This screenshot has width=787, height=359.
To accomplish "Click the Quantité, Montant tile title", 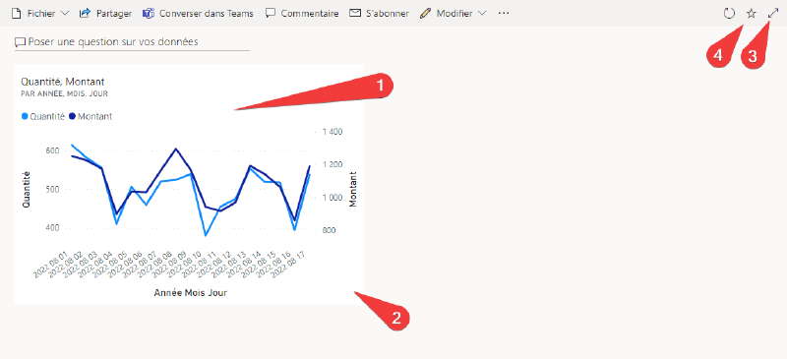I will coord(62,82).
